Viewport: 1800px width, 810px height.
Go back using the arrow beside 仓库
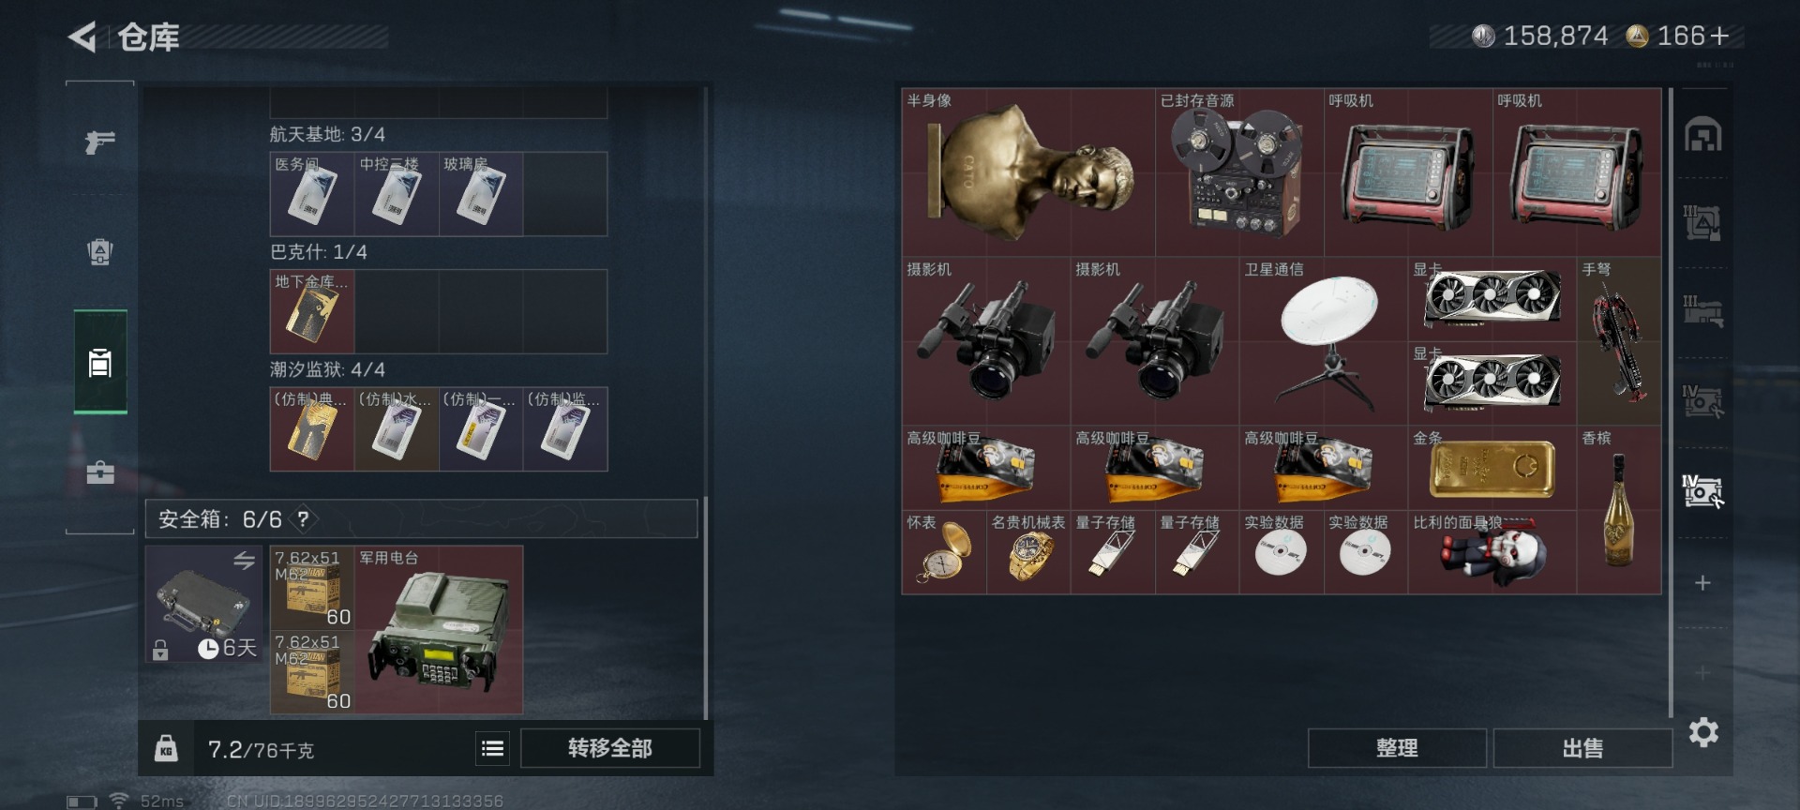82,37
